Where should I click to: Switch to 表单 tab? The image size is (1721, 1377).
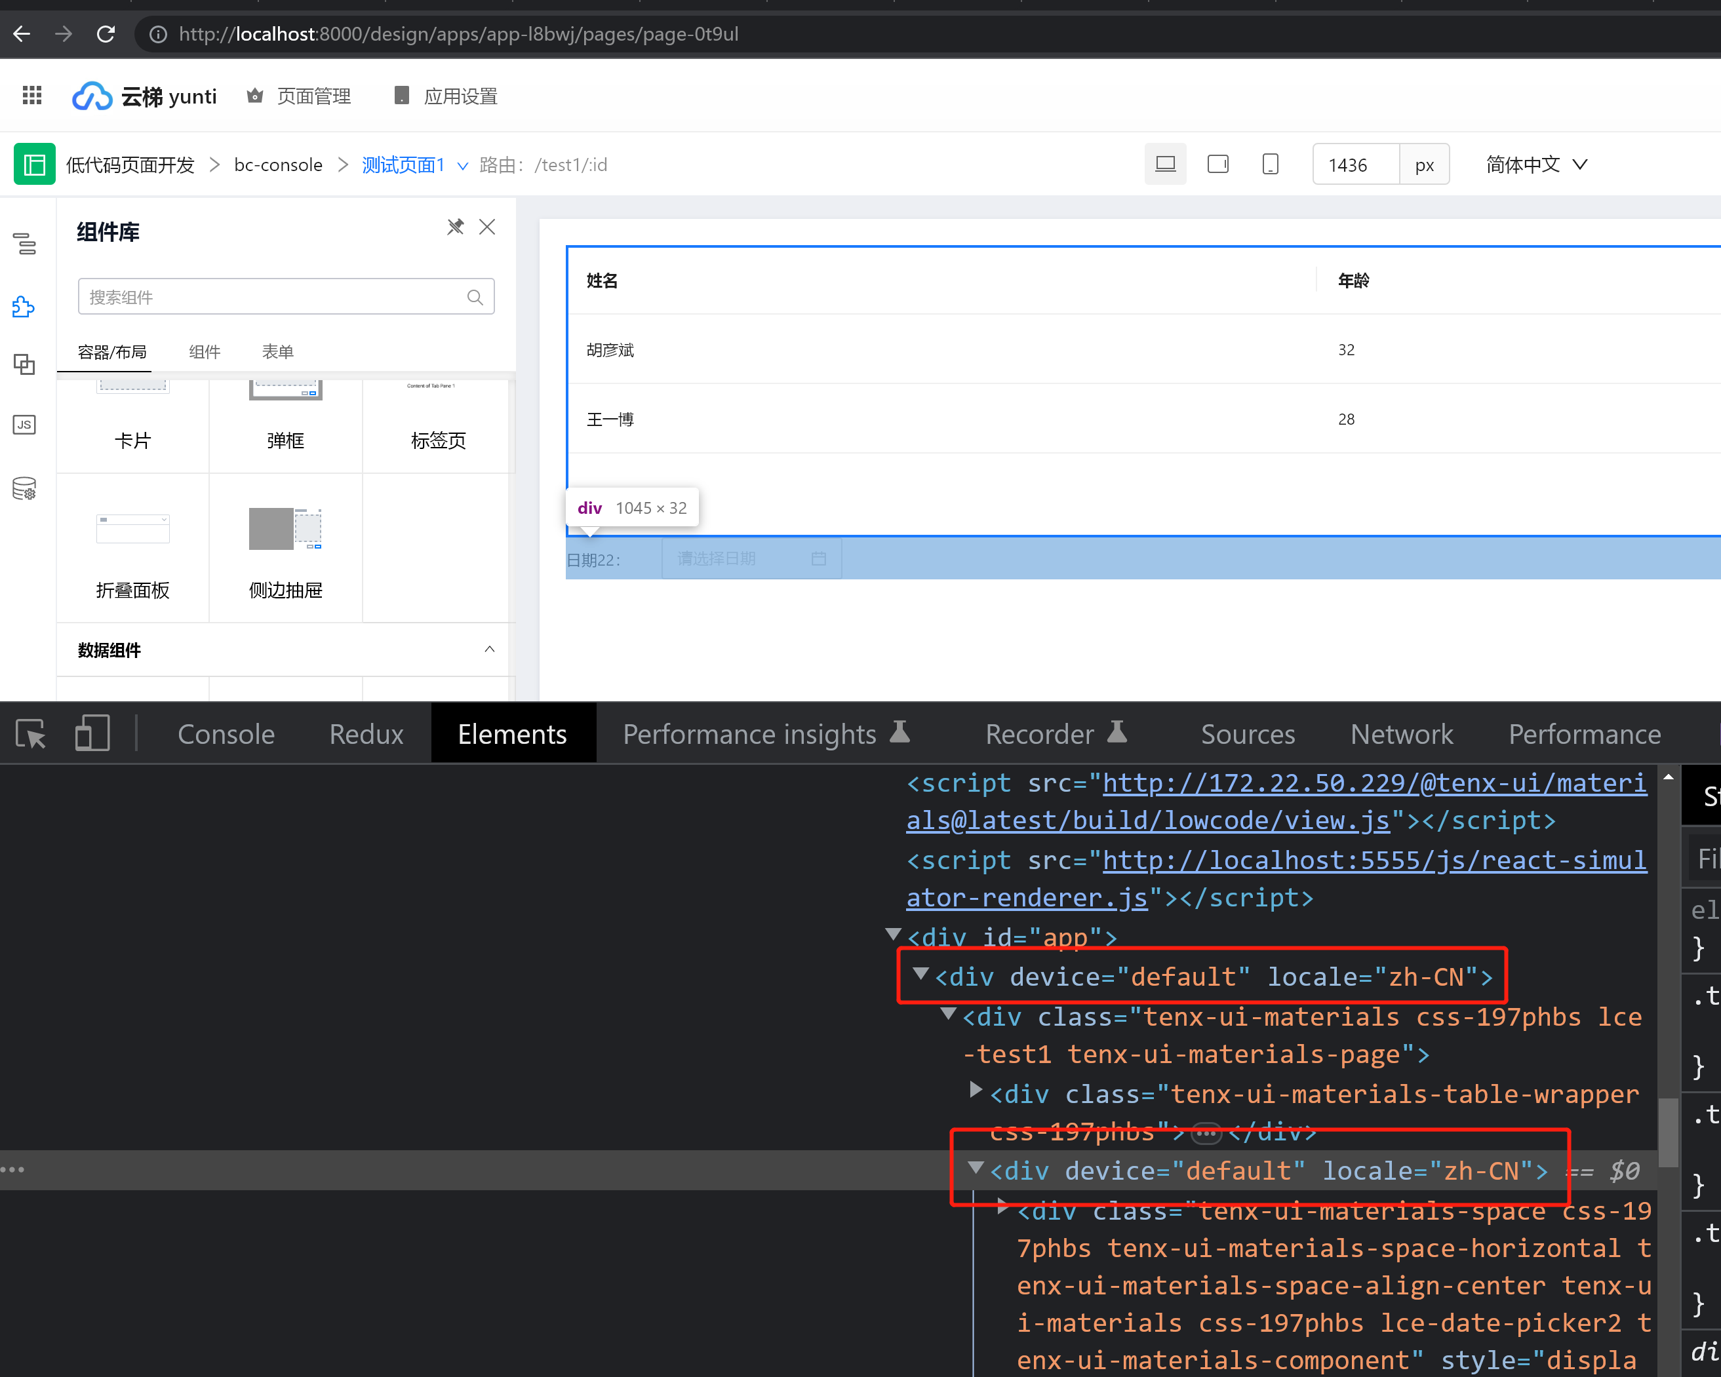(278, 352)
